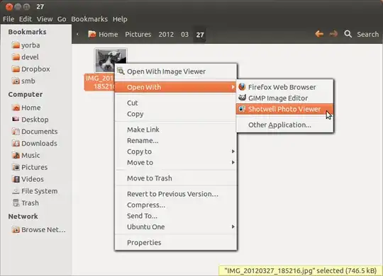
Task: Select Copy from context menu
Action: (176, 114)
